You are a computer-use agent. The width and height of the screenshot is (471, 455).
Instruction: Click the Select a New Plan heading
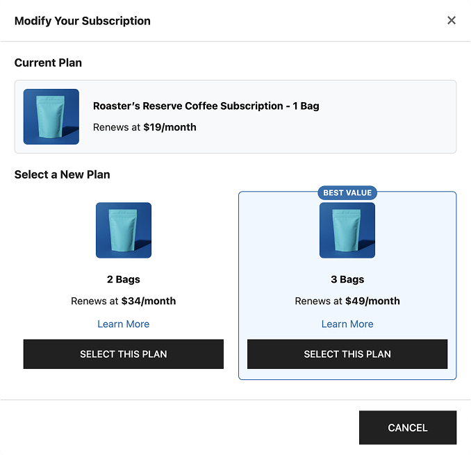click(x=63, y=174)
